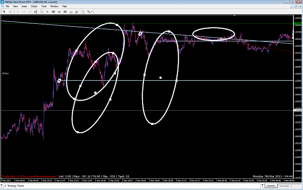The image size is (303, 190).
Task: Activate the crosshair tool
Action: [x=11, y=12]
